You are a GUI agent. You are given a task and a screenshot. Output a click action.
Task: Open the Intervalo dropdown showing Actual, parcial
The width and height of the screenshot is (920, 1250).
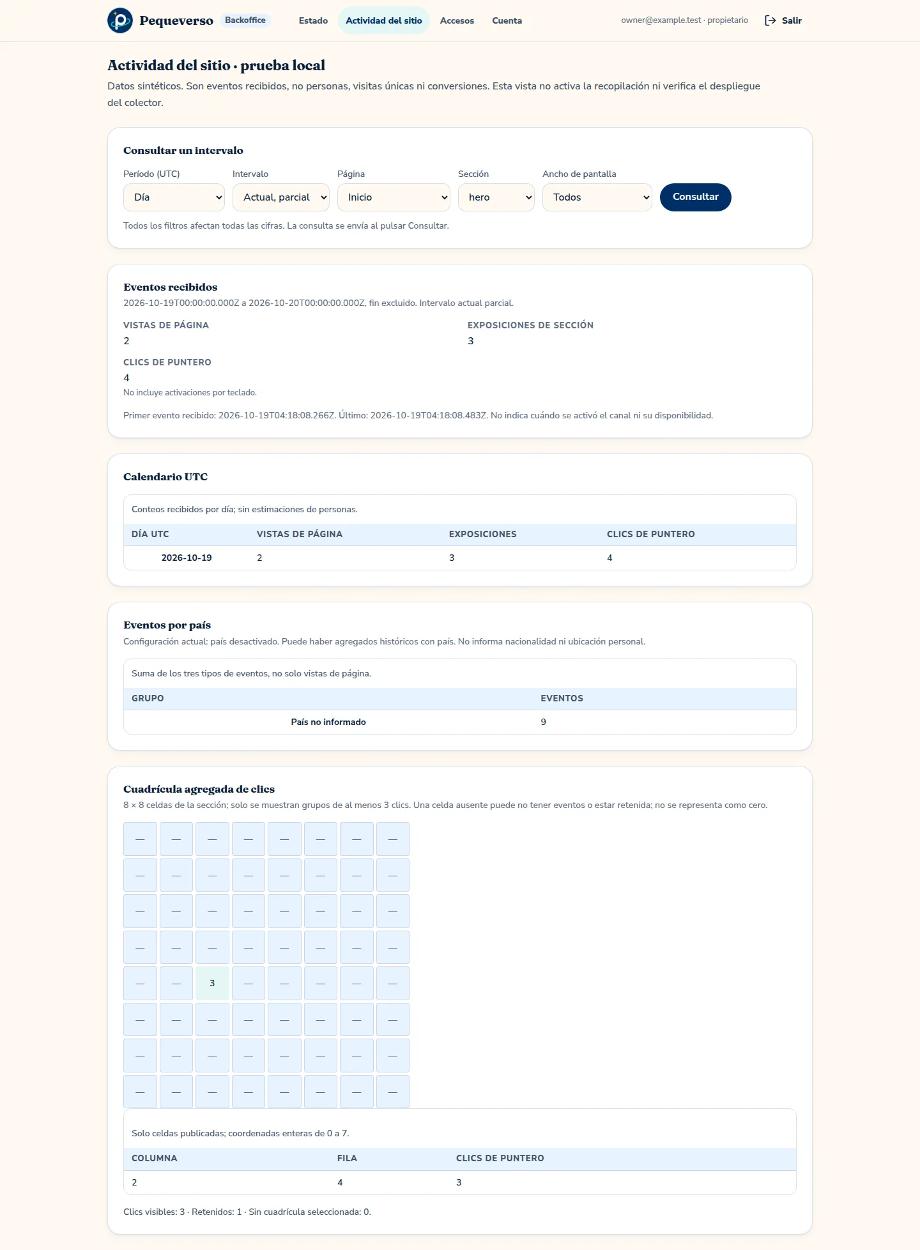coord(281,197)
